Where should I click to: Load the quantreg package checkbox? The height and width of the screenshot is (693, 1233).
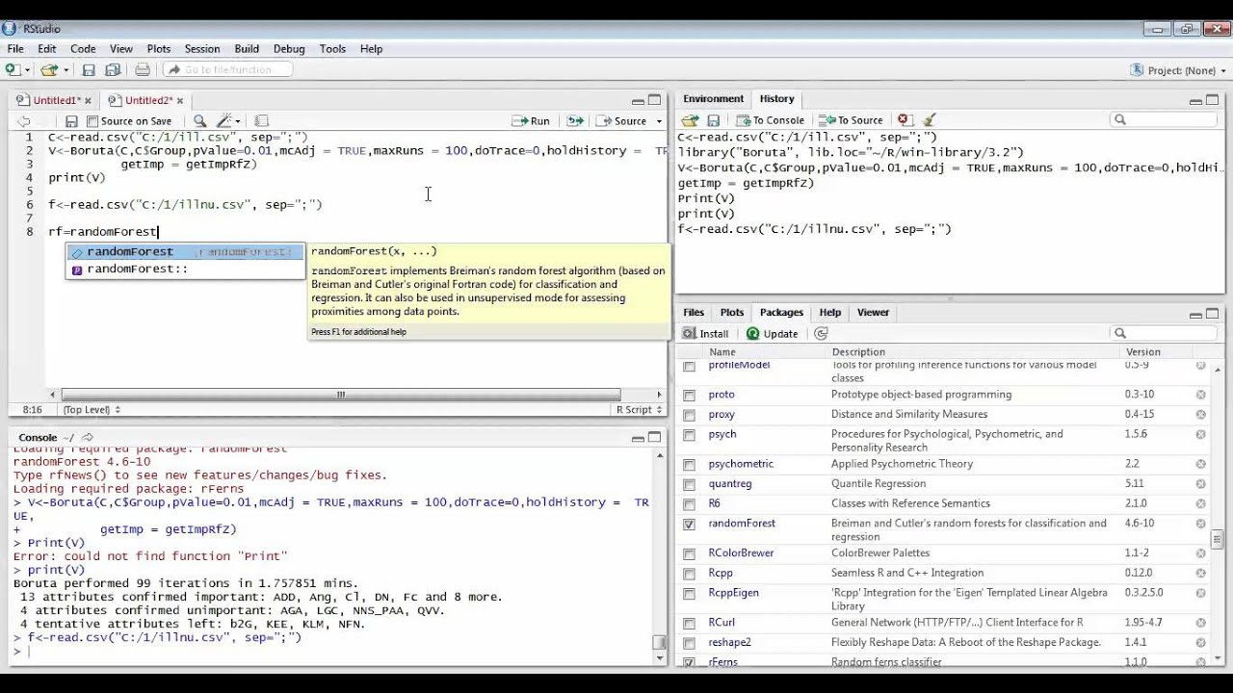point(689,484)
